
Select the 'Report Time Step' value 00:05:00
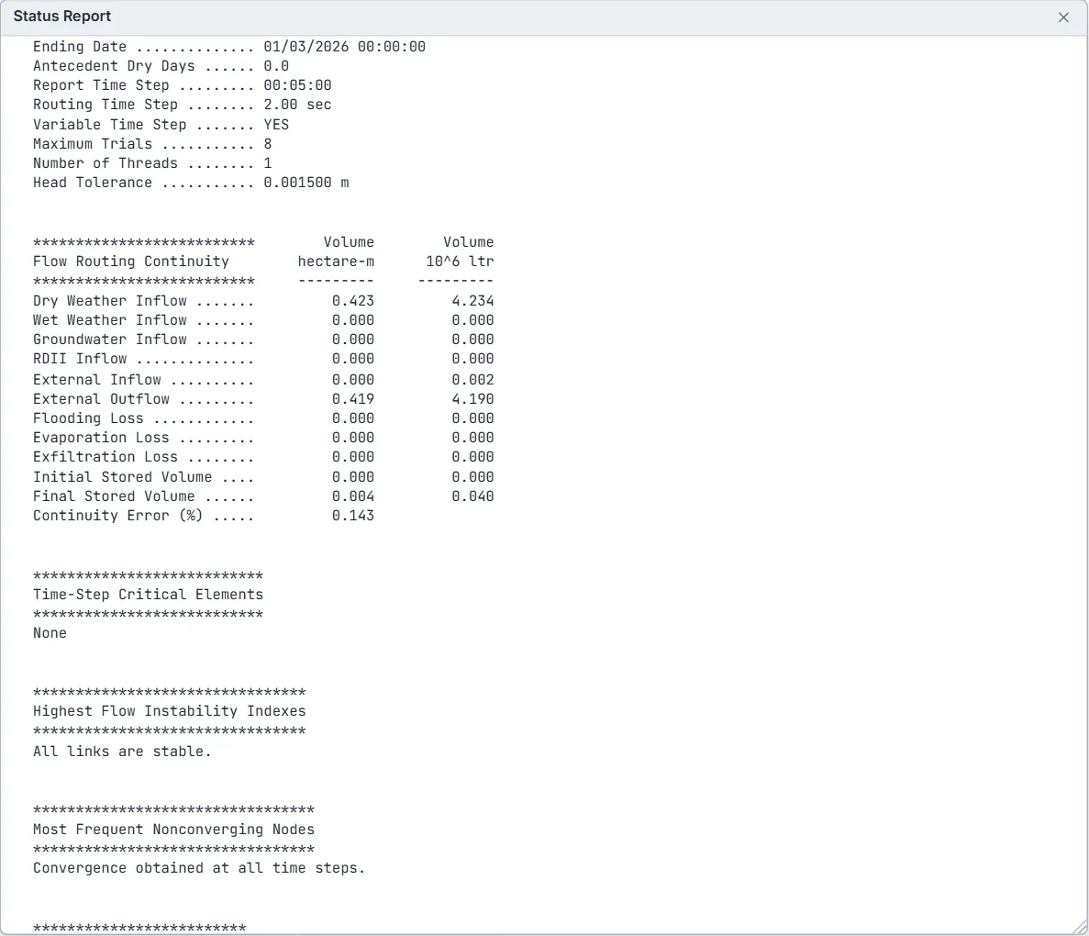pyautogui.click(x=297, y=85)
